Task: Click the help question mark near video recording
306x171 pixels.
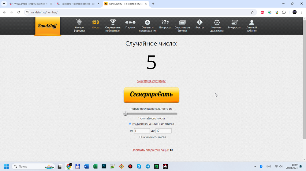Action: click(x=171, y=150)
